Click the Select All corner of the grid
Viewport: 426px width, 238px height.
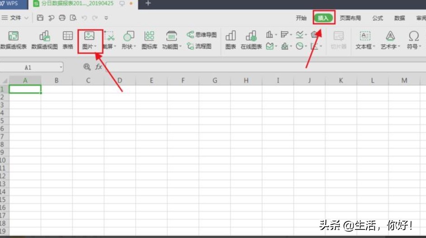coord(5,80)
